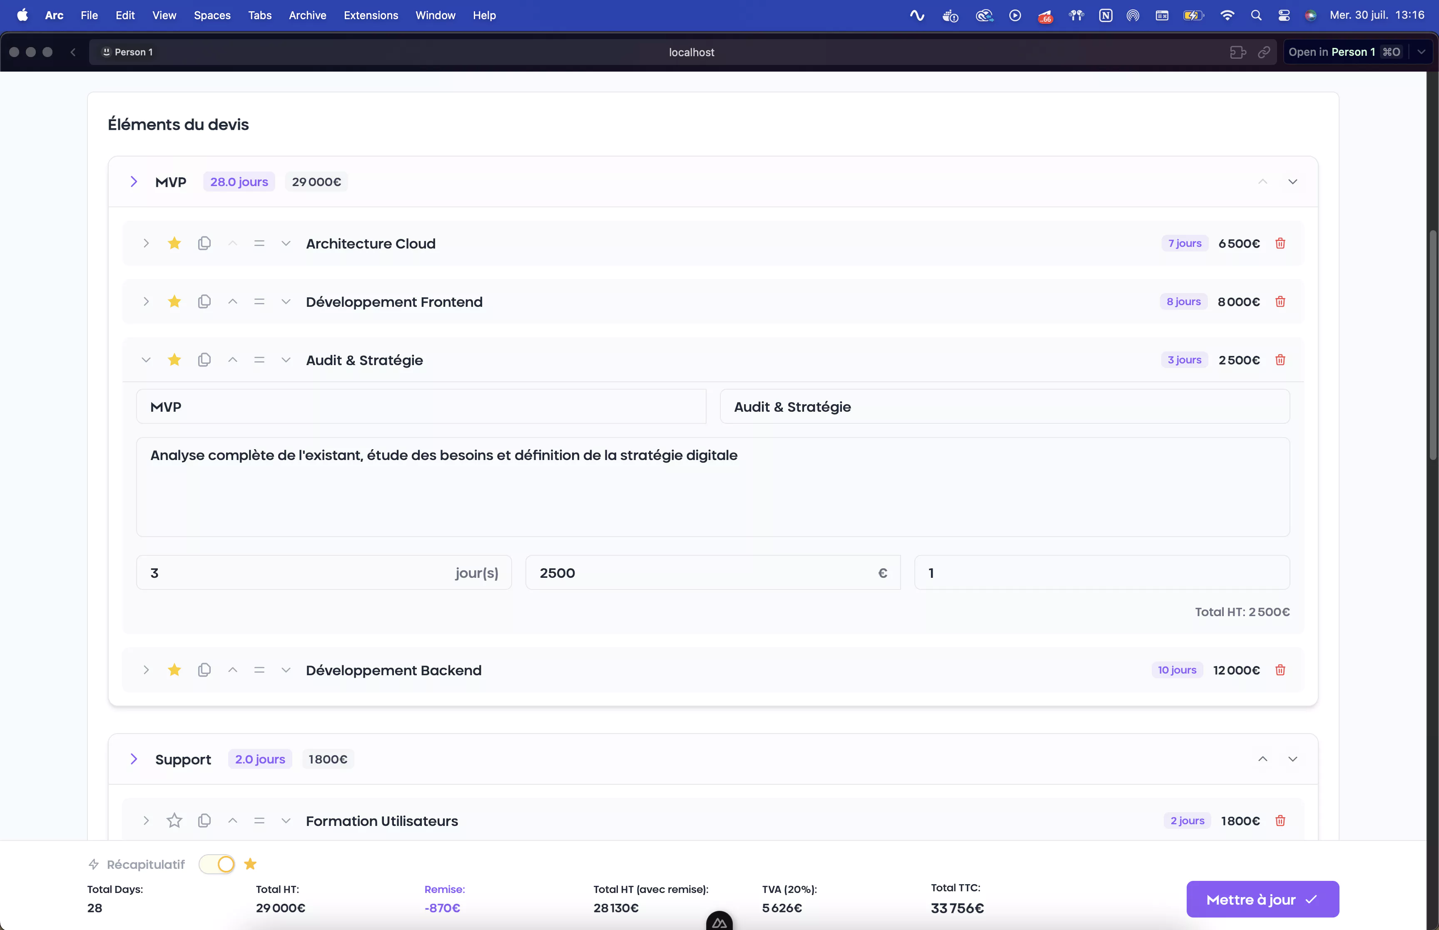Duplicate the Développement Frontend item

point(204,301)
